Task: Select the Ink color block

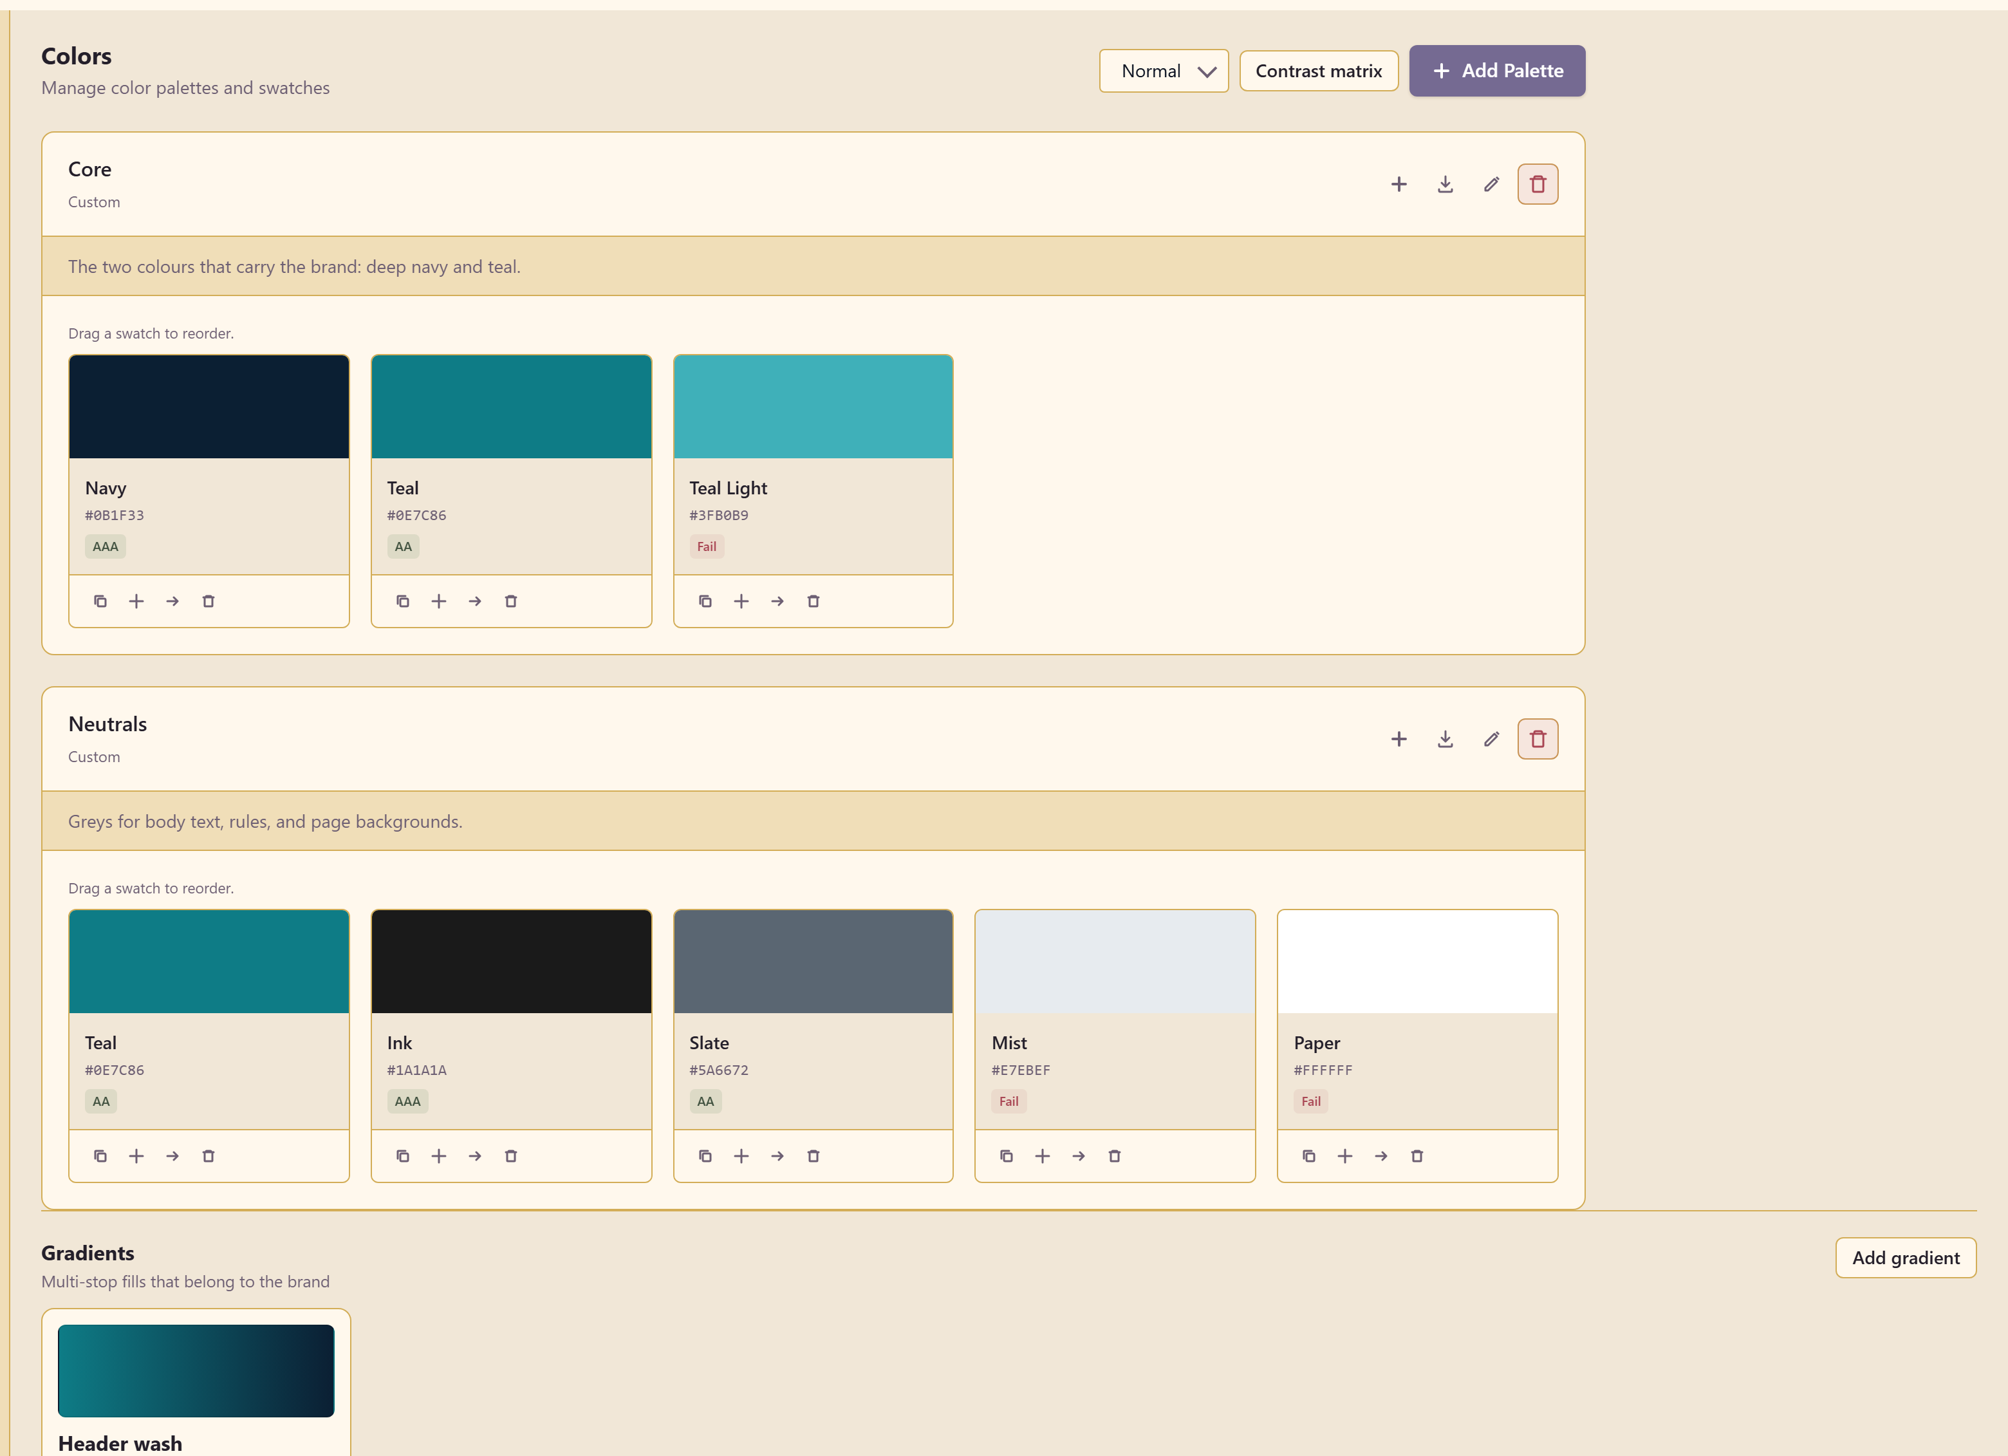Action: tap(512, 962)
